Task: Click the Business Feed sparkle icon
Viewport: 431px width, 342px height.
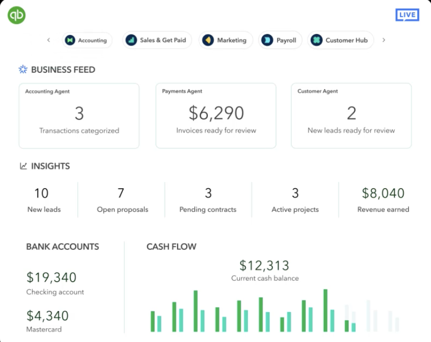Action: (x=22, y=69)
